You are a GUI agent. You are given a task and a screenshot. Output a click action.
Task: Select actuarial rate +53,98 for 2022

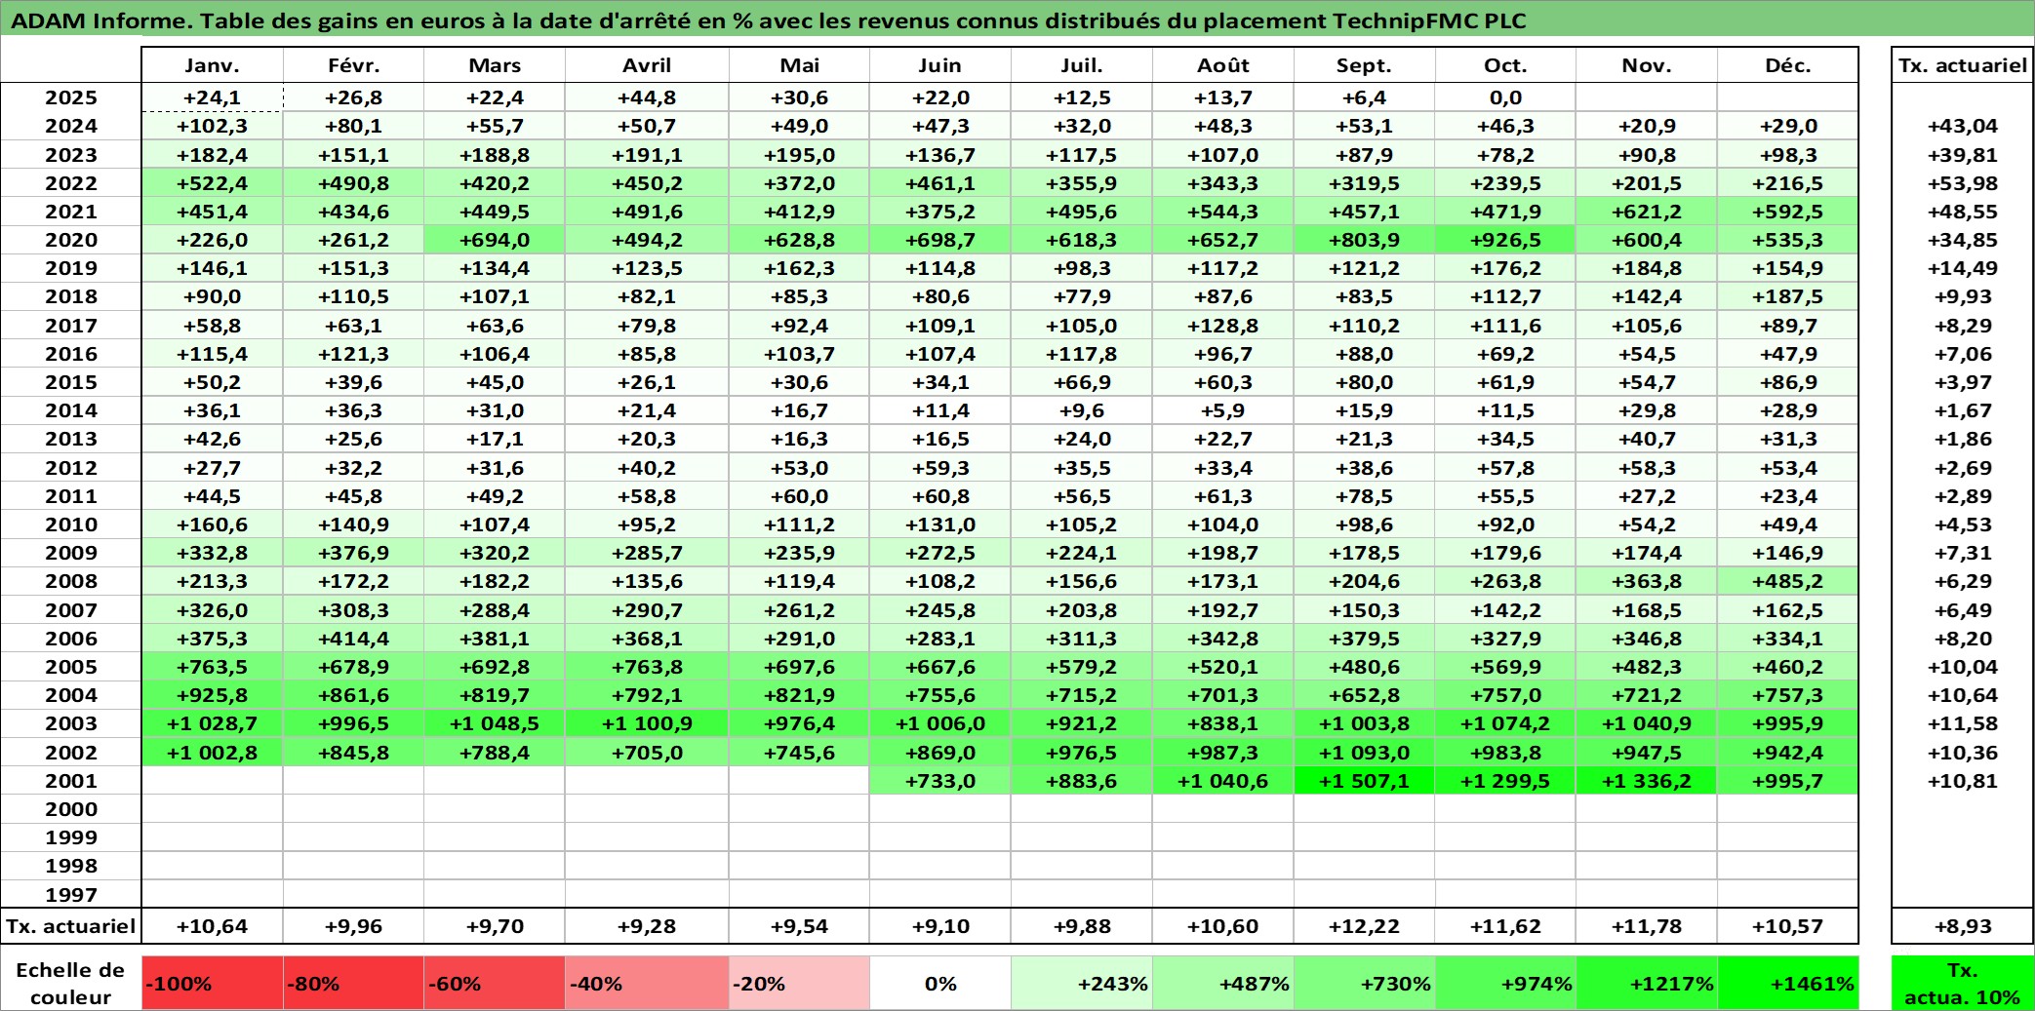point(1963,183)
